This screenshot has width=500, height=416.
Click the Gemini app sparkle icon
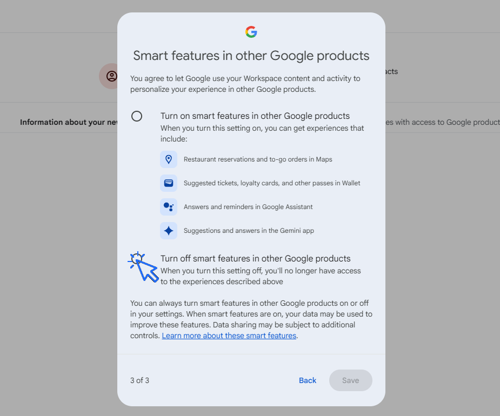[168, 230]
